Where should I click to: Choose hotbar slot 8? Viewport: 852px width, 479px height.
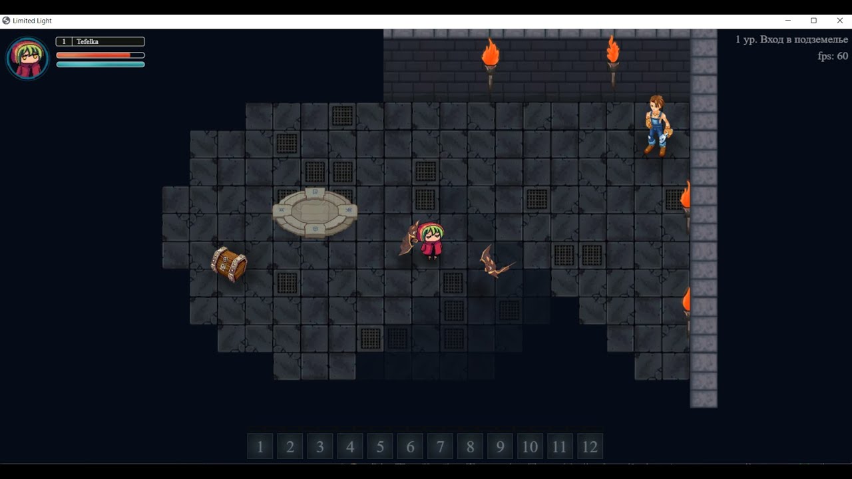pos(470,446)
